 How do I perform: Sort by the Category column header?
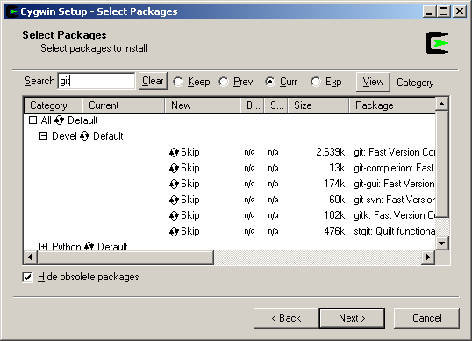tap(53, 105)
